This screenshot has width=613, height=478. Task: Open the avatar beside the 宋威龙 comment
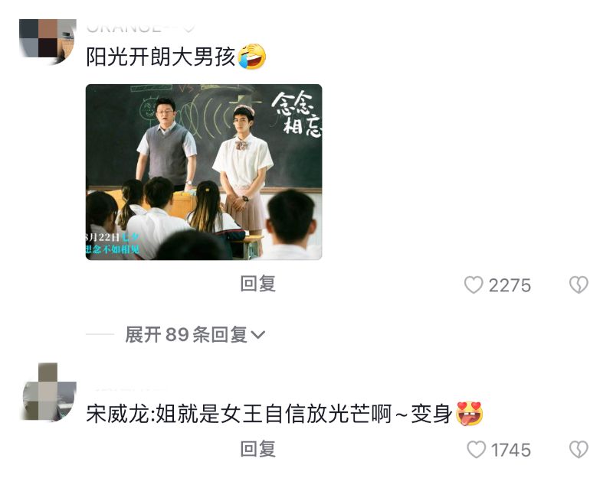(48, 392)
